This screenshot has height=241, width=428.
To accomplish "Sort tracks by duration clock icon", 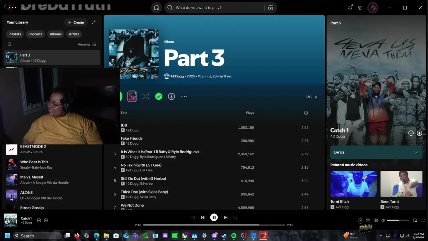I will (x=306, y=113).
